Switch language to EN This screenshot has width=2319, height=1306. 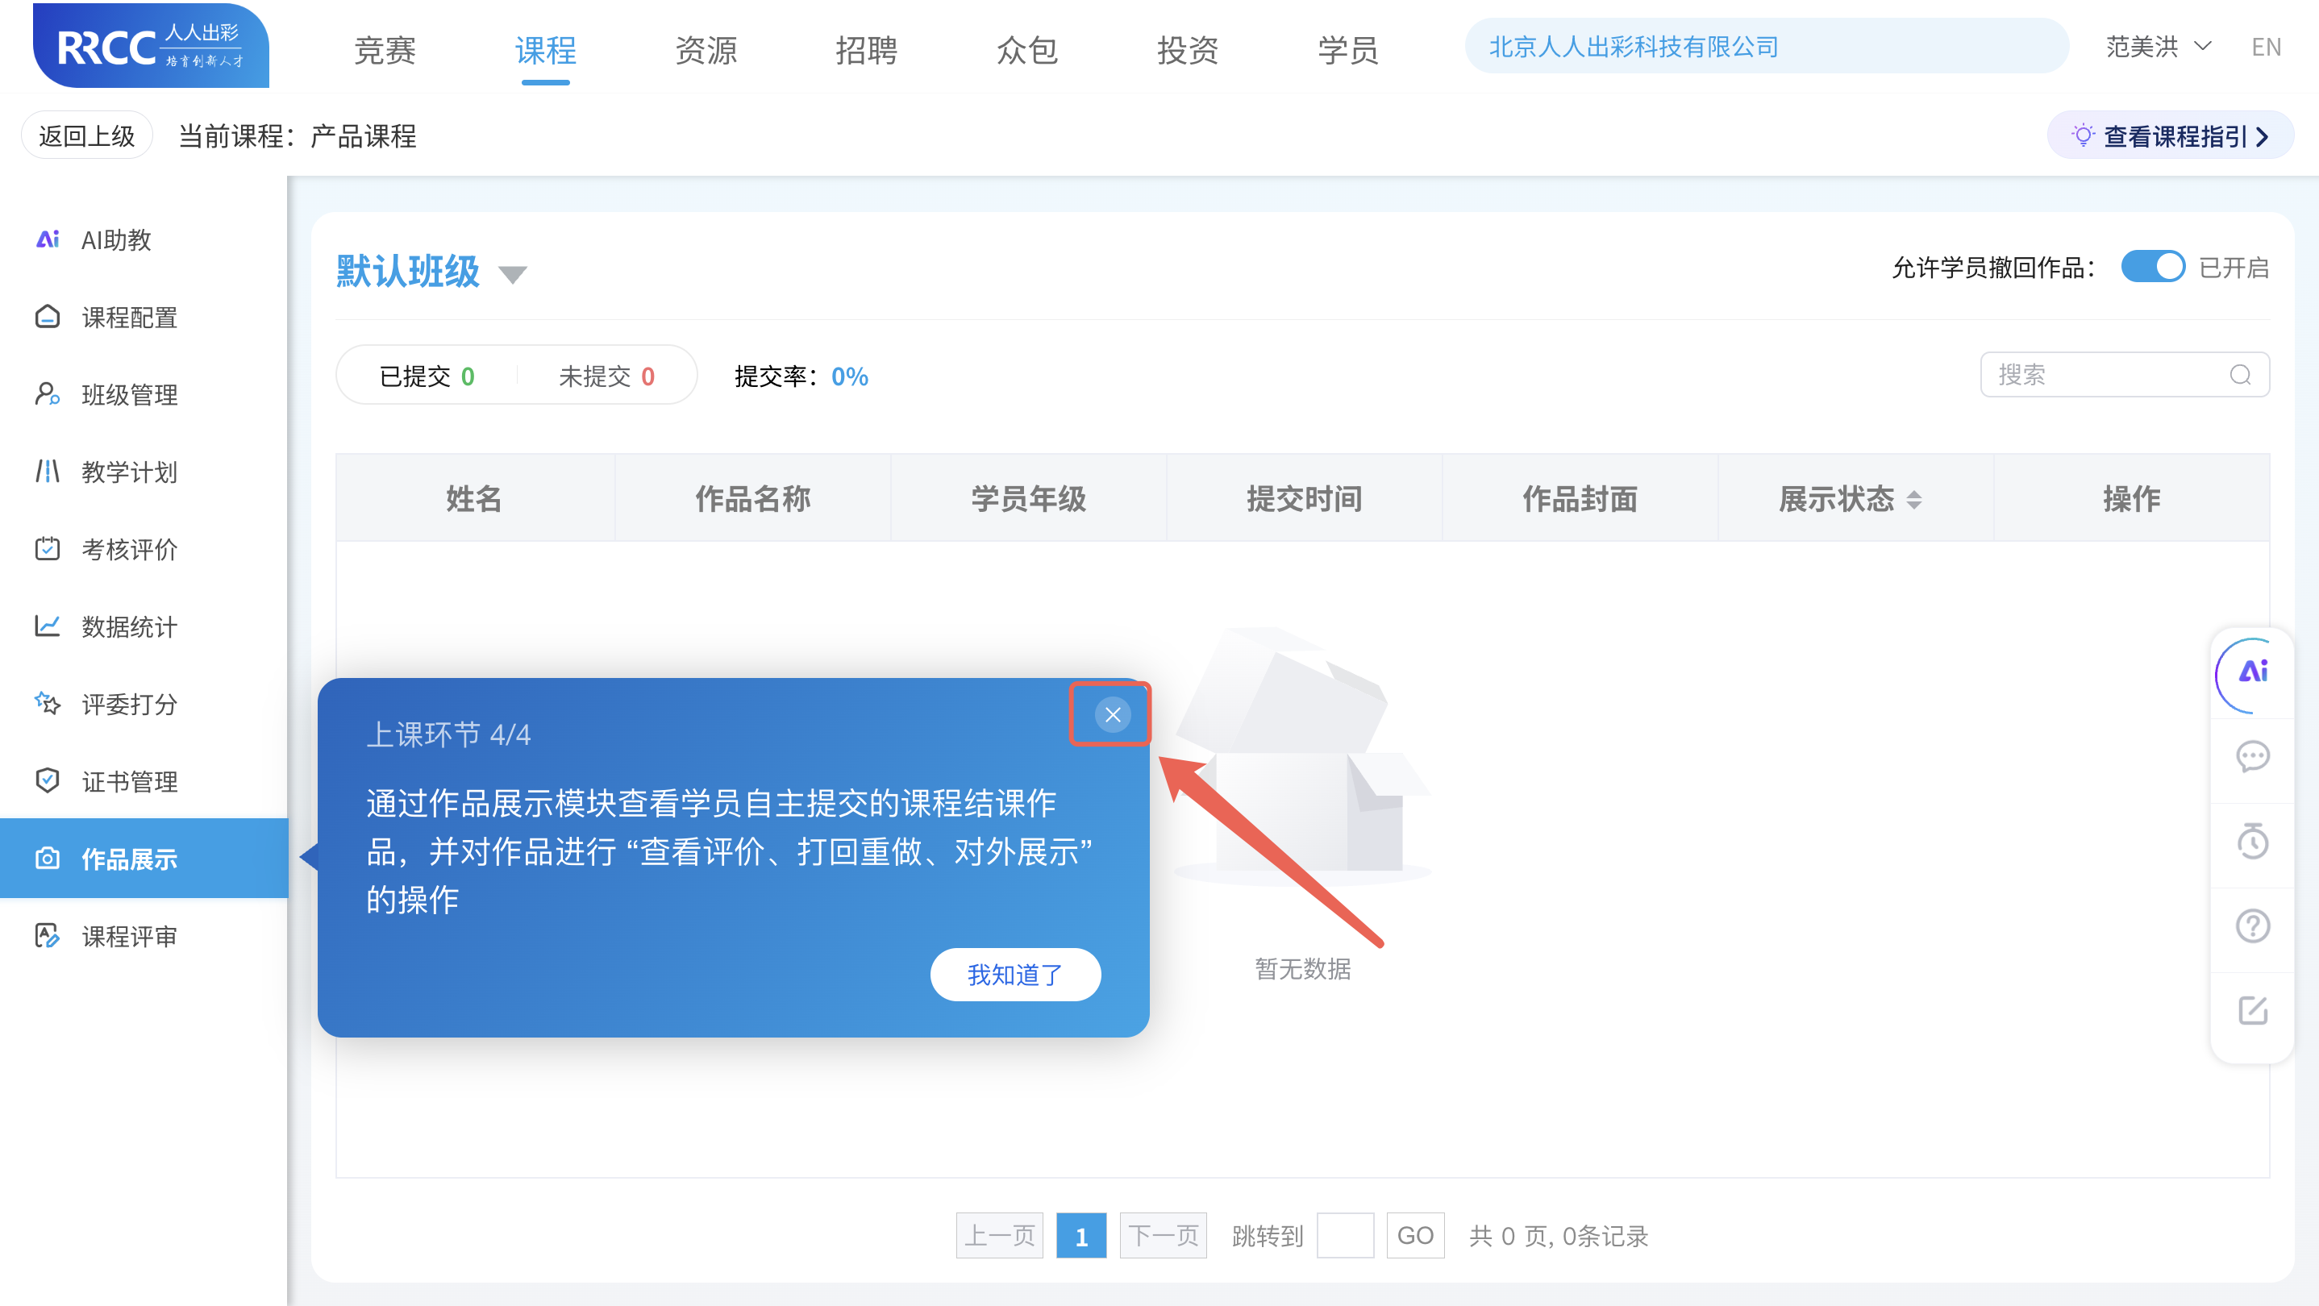coord(2266,46)
